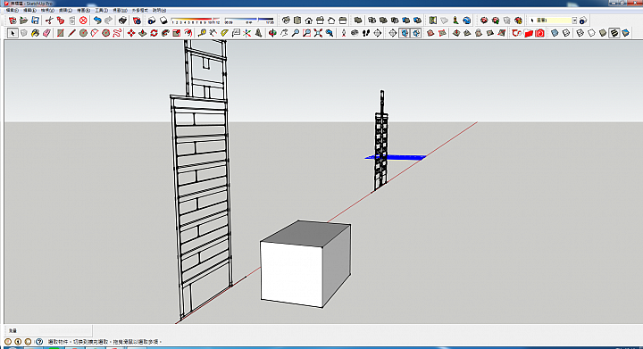643x349 pixels.
Task: Select the Freehand squiggle tool
Action: pos(117,33)
